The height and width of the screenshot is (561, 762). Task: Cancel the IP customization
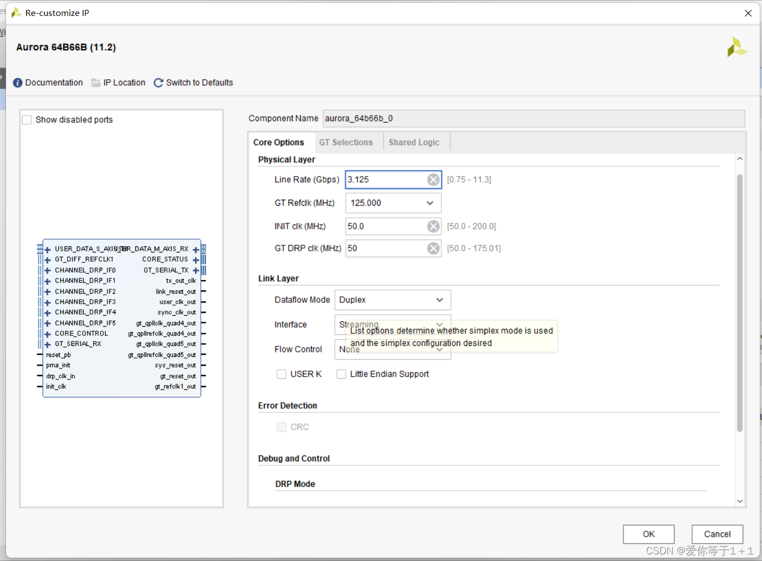pos(717,534)
